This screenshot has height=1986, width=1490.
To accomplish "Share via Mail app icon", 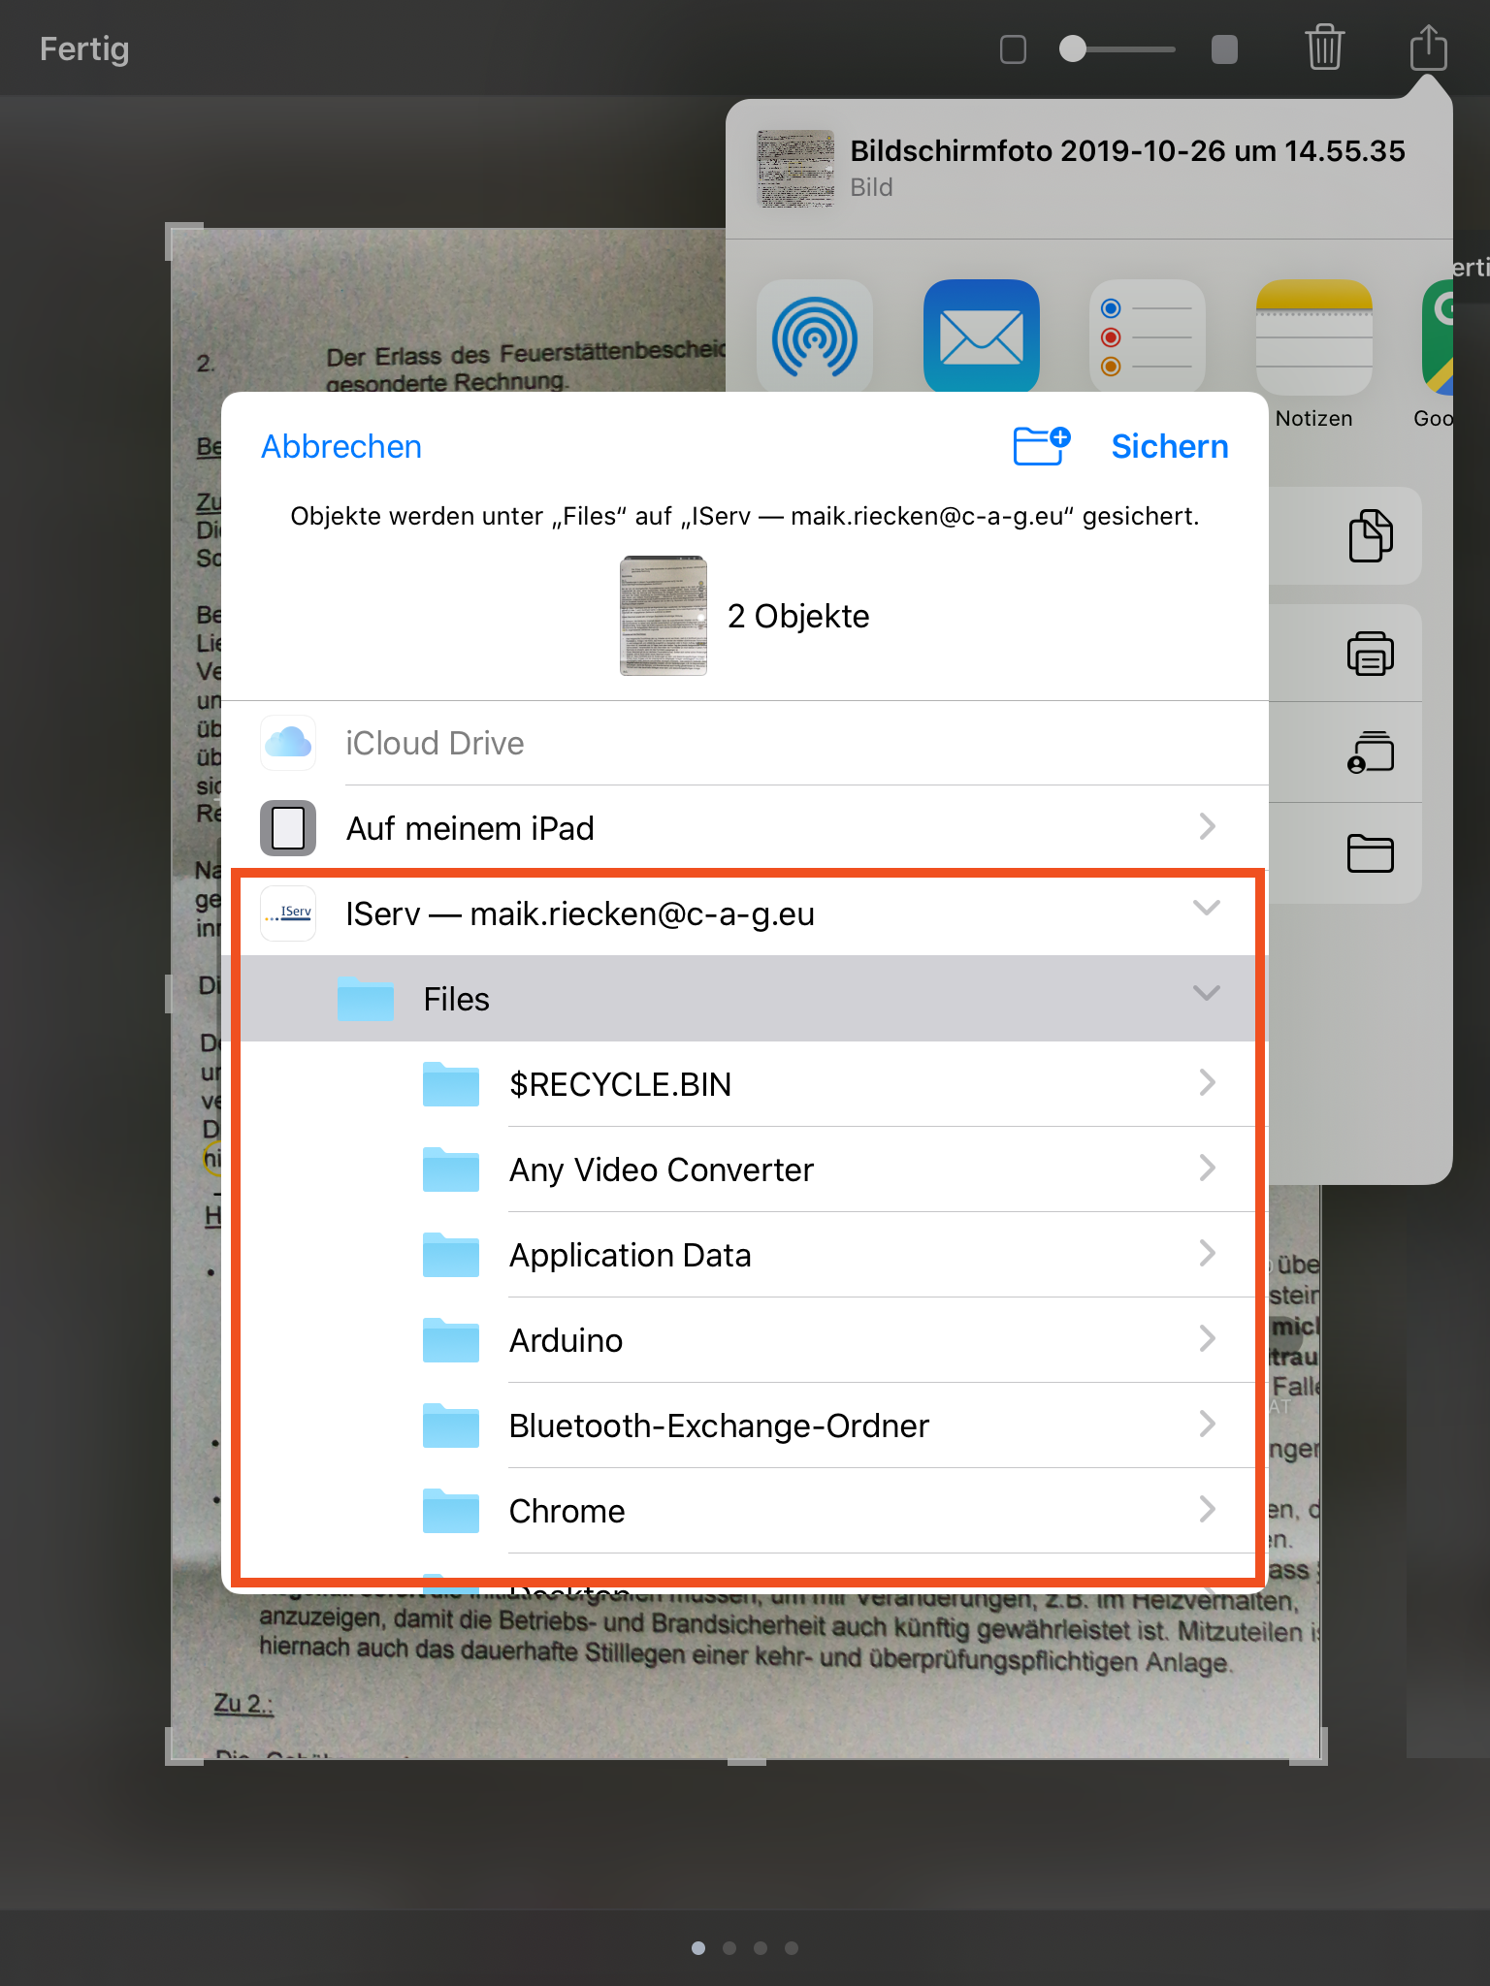I will click(x=981, y=337).
